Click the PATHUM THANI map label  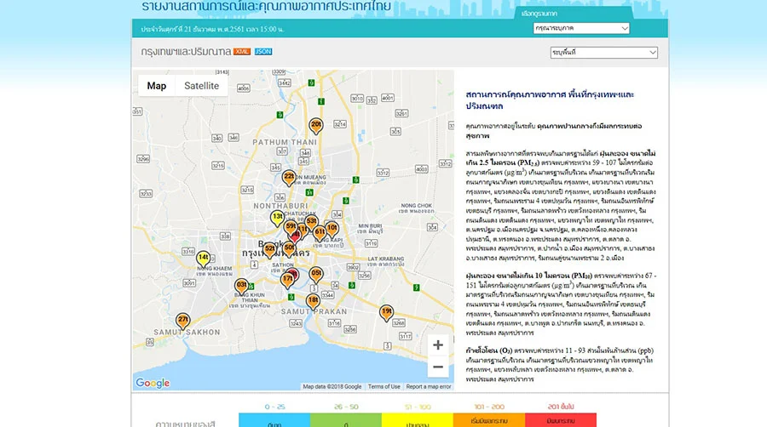tap(285, 142)
